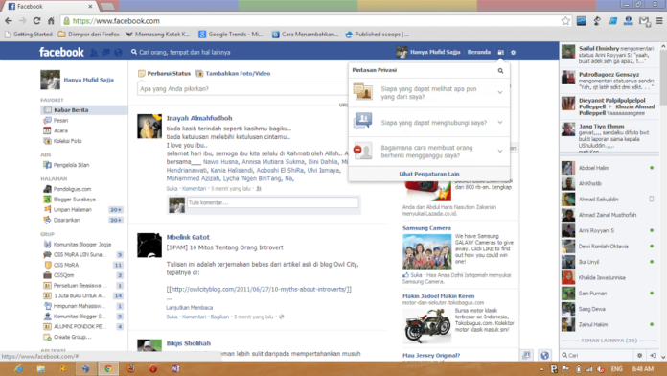Click Lihat Pengaturan Lain link
This screenshot has width=667, height=376.
[428, 174]
